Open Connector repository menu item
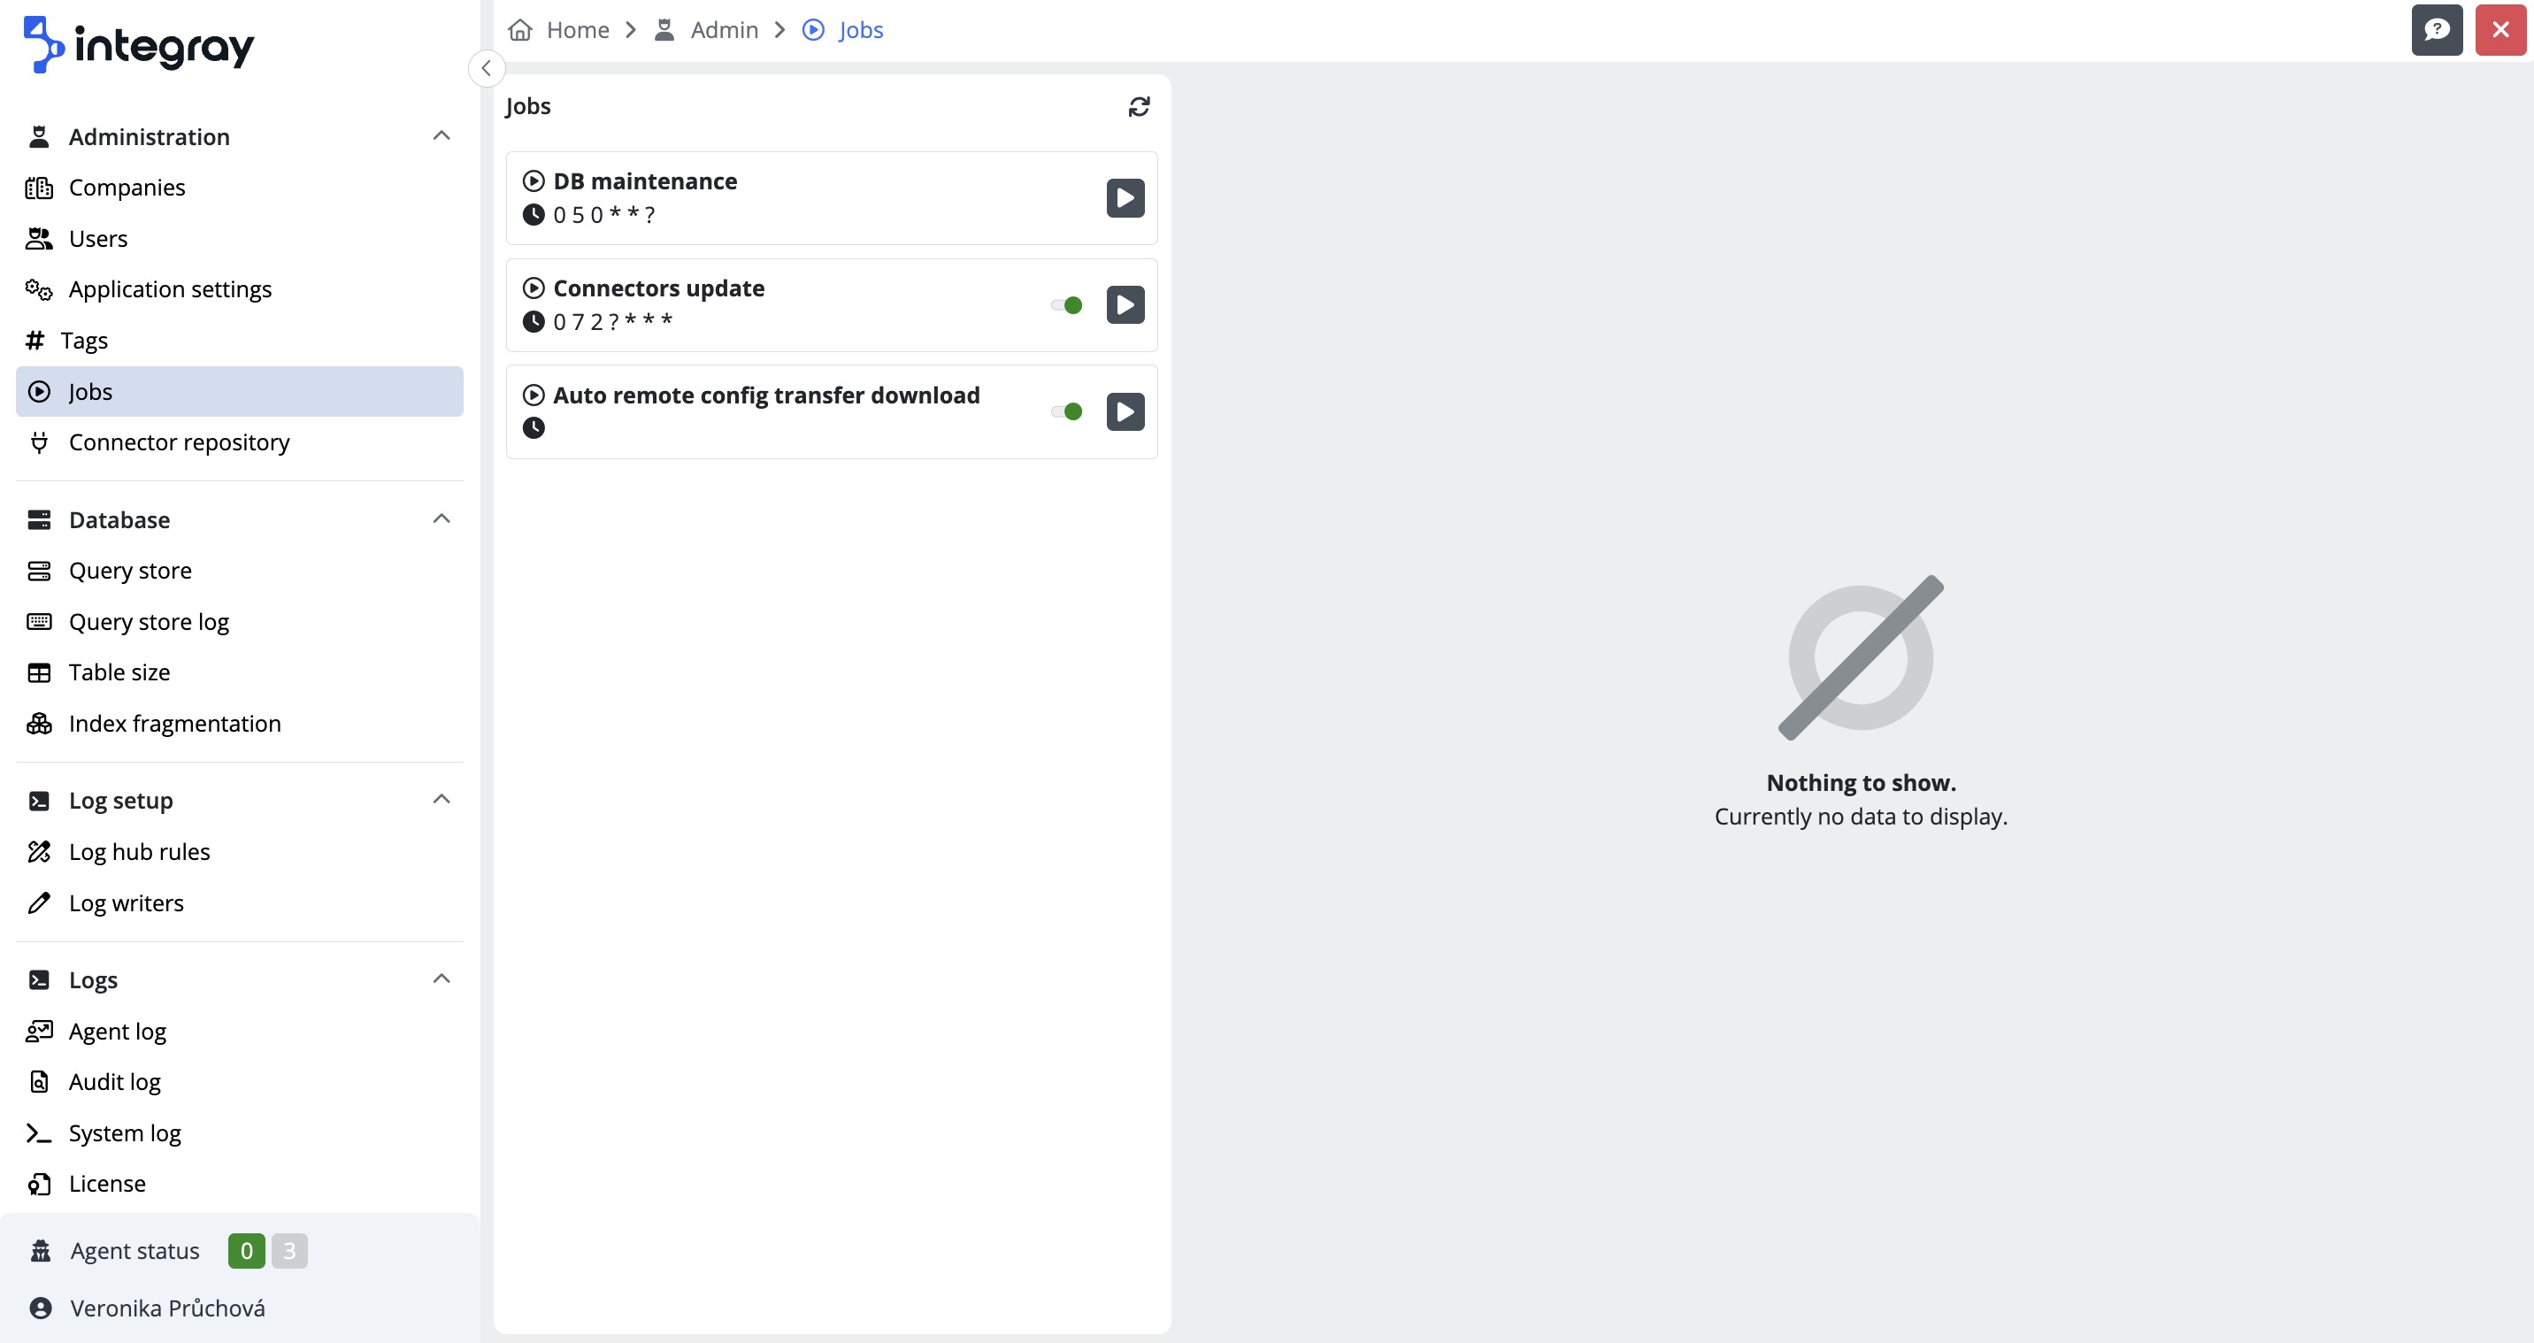2534x1343 pixels. click(x=178, y=441)
